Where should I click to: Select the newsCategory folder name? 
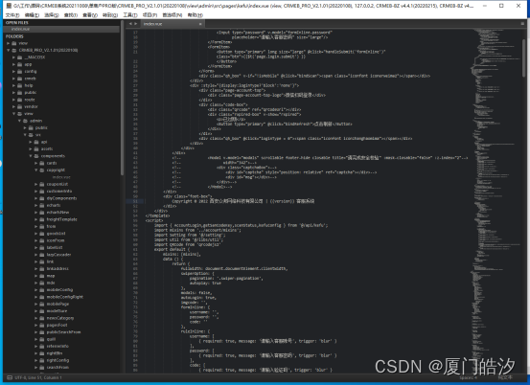click(60, 318)
